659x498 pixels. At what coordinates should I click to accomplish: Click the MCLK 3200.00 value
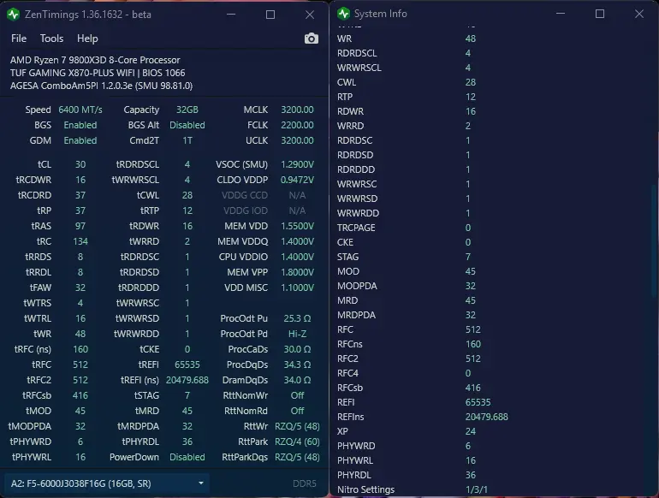coord(297,110)
